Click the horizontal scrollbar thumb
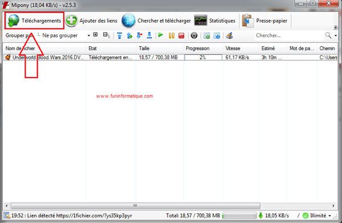 [136, 206]
